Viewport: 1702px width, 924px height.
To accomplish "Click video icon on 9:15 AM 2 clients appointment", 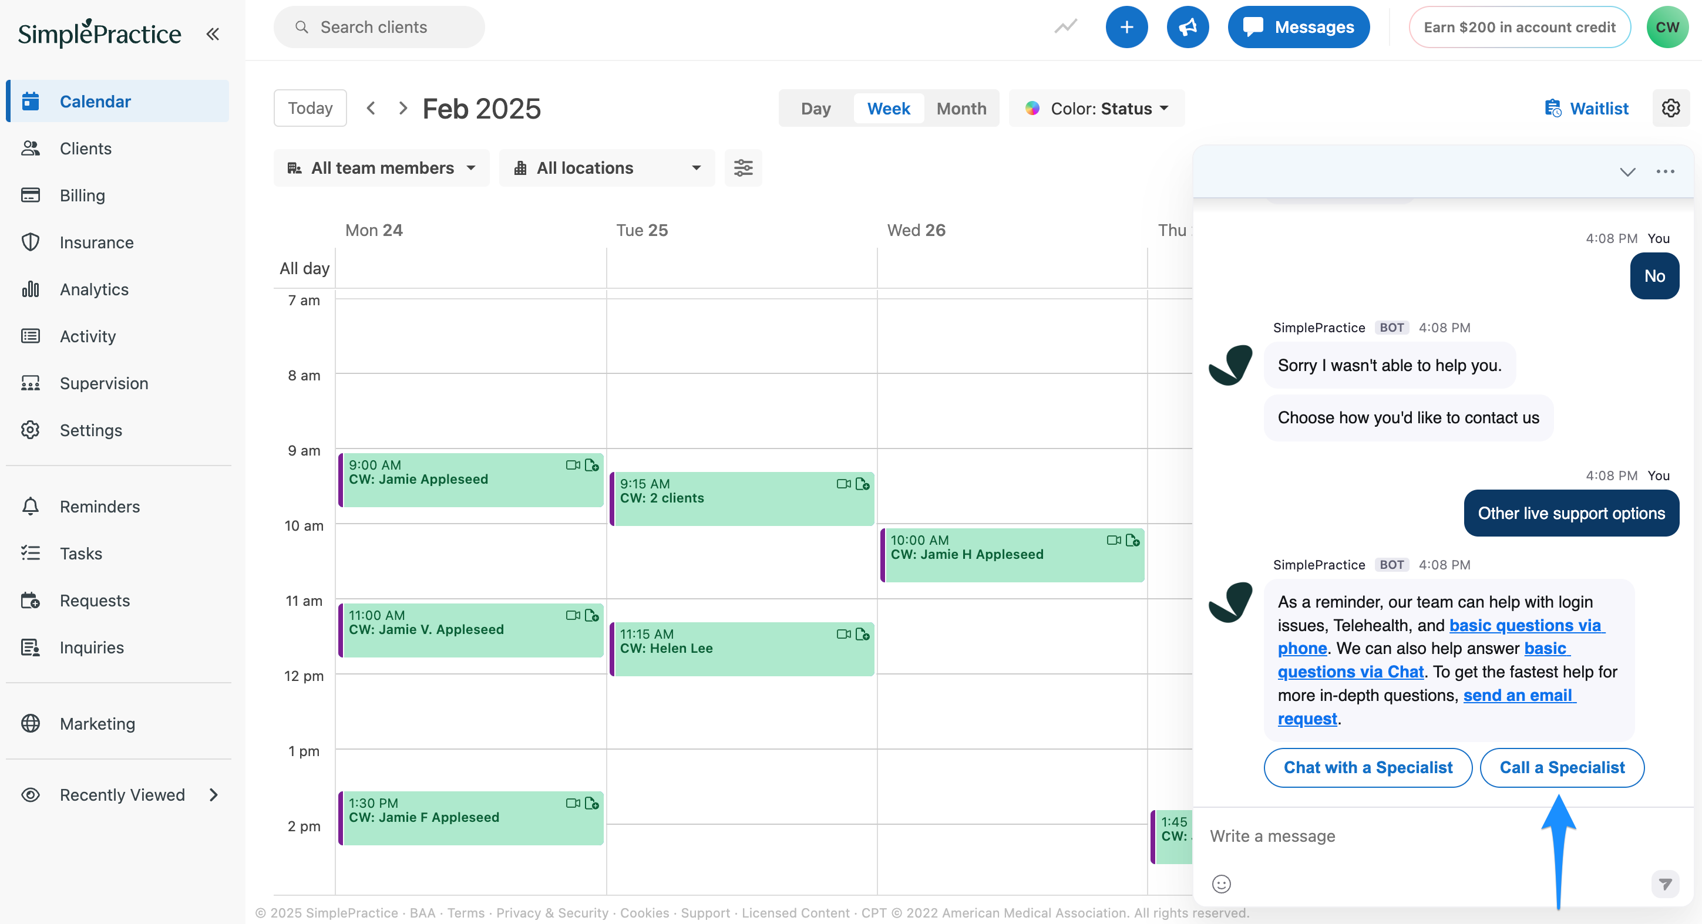I will (x=844, y=484).
